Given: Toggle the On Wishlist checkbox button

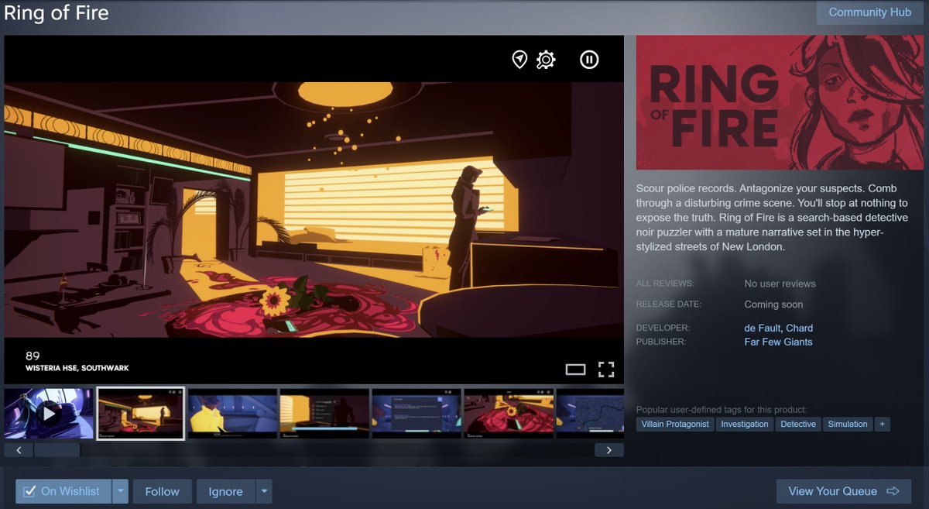Looking at the screenshot, I should tap(63, 491).
